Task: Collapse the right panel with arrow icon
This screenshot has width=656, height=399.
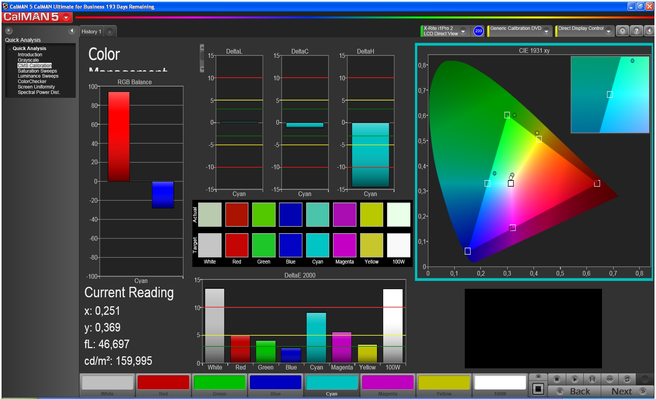Action: coord(649,31)
